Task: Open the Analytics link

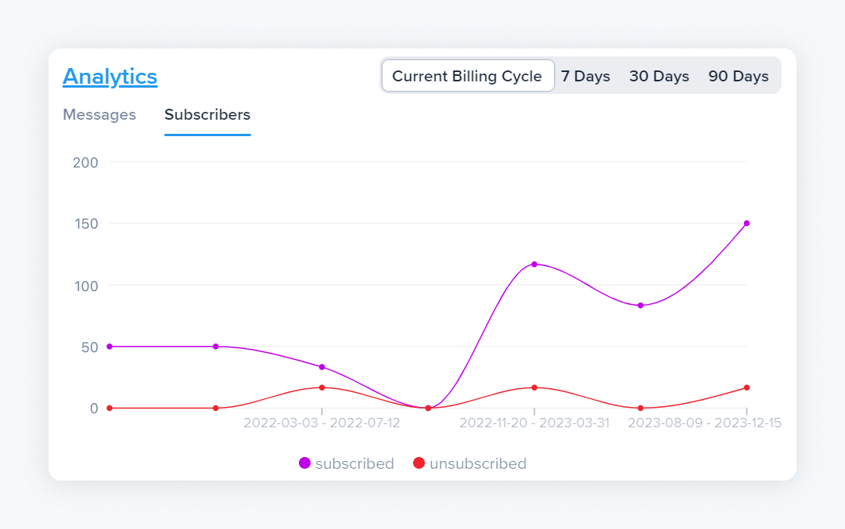Action: pyautogui.click(x=110, y=77)
